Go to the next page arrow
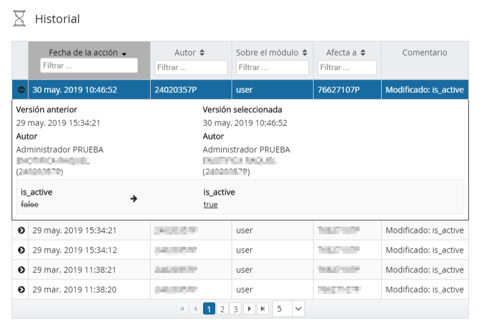 pos(249,309)
